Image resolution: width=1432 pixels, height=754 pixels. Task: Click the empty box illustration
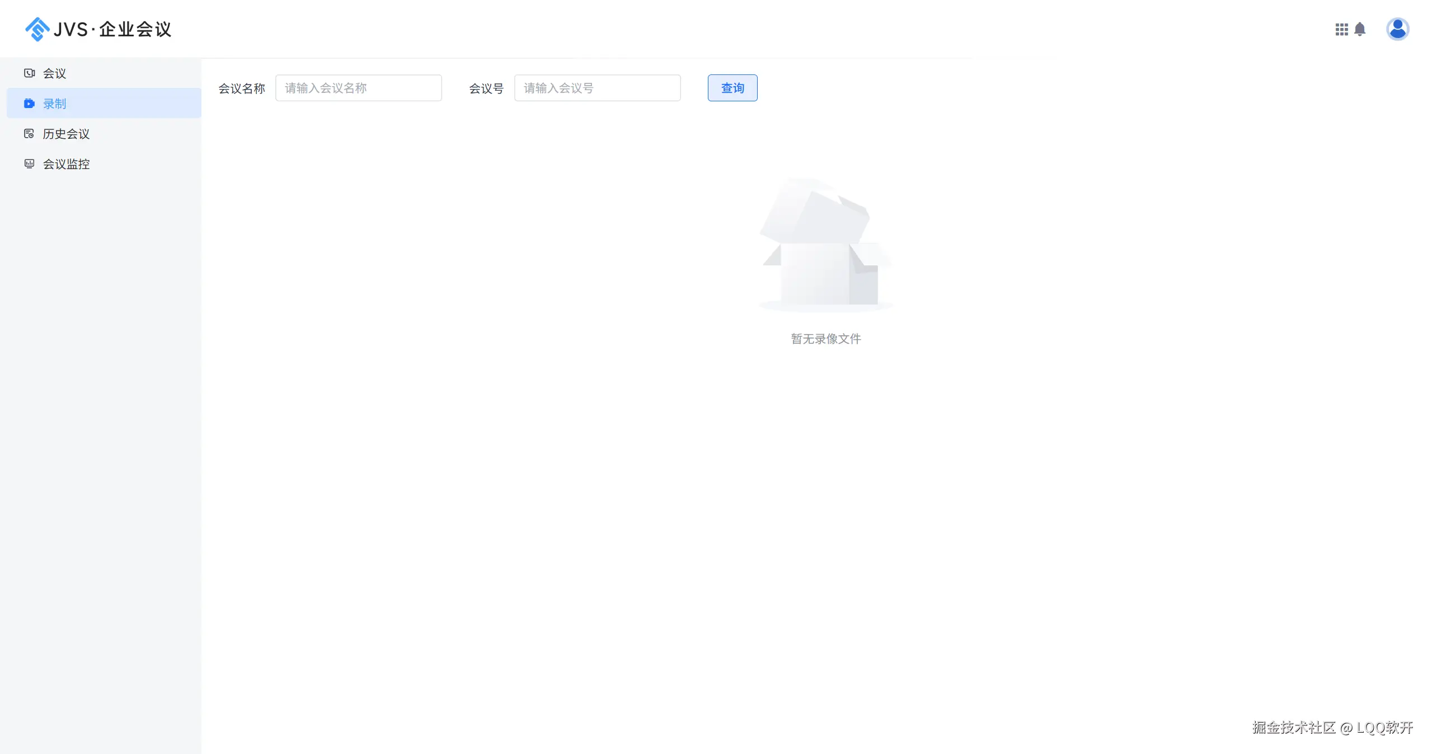[825, 246]
